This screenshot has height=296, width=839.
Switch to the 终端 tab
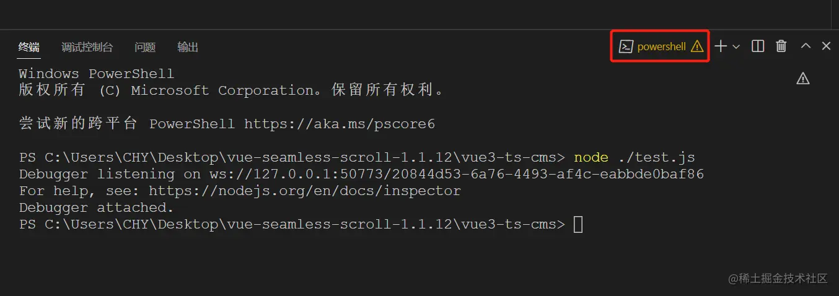tap(29, 47)
